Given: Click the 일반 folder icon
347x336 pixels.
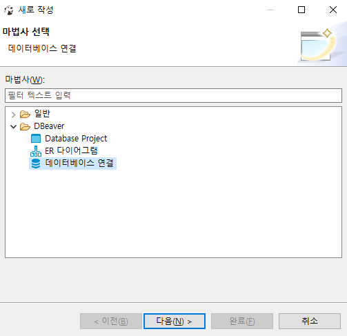Looking at the screenshot, I should point(25,114).
